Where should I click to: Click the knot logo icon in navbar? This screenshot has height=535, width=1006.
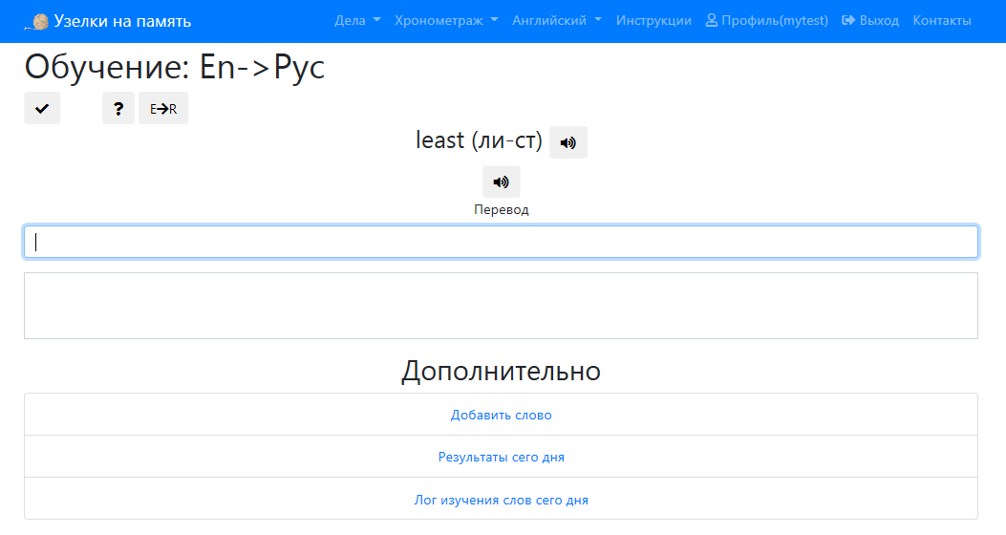pos(38,21)
